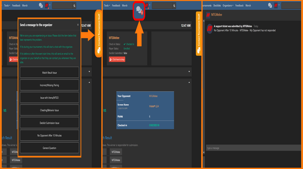Copy screen name Melee#1234
This screenshot has width=303, height=169.
click(x=154, y=106)
